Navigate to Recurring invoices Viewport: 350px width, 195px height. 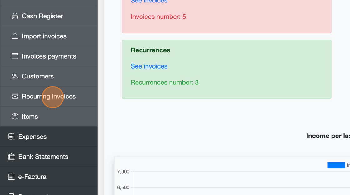(x=49, y=97)
